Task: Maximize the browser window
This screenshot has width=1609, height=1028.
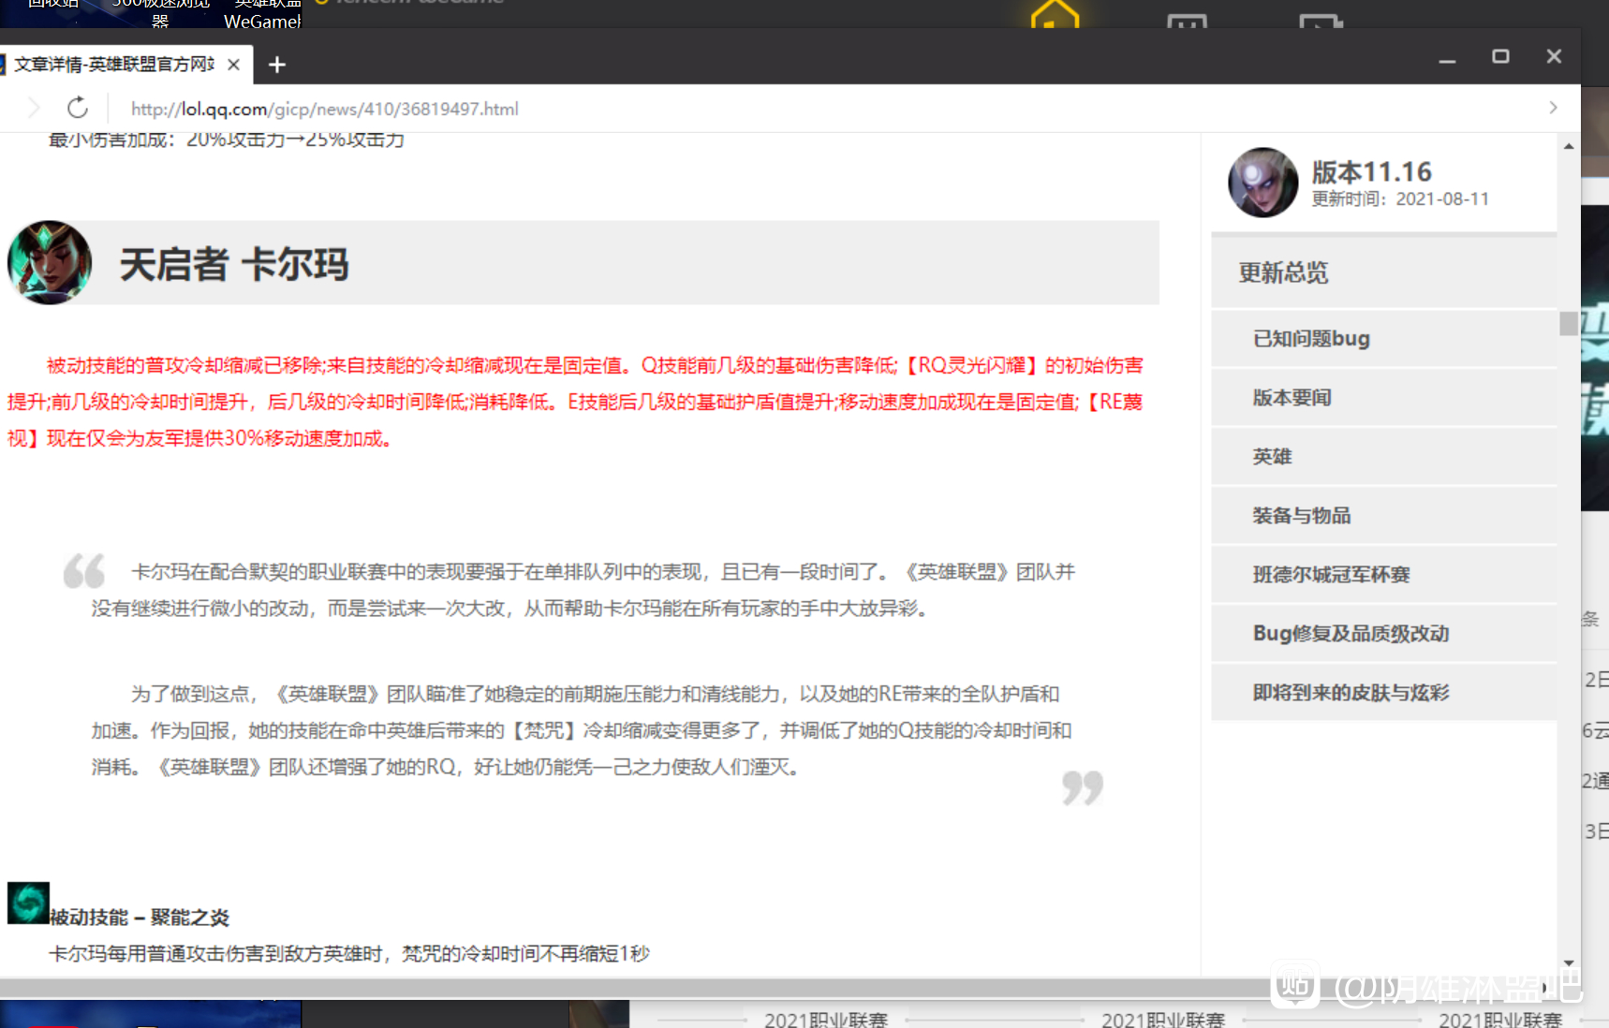Action: pyautogui.click(x=1500, y=56)
